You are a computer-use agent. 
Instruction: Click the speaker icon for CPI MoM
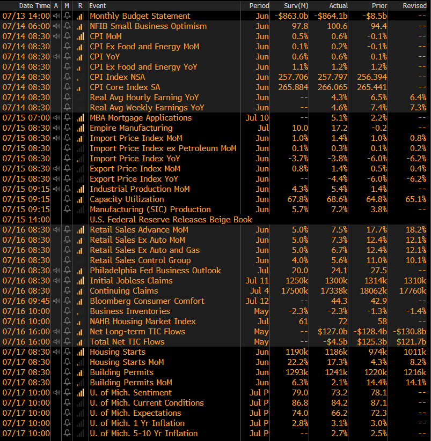[56, 36]
